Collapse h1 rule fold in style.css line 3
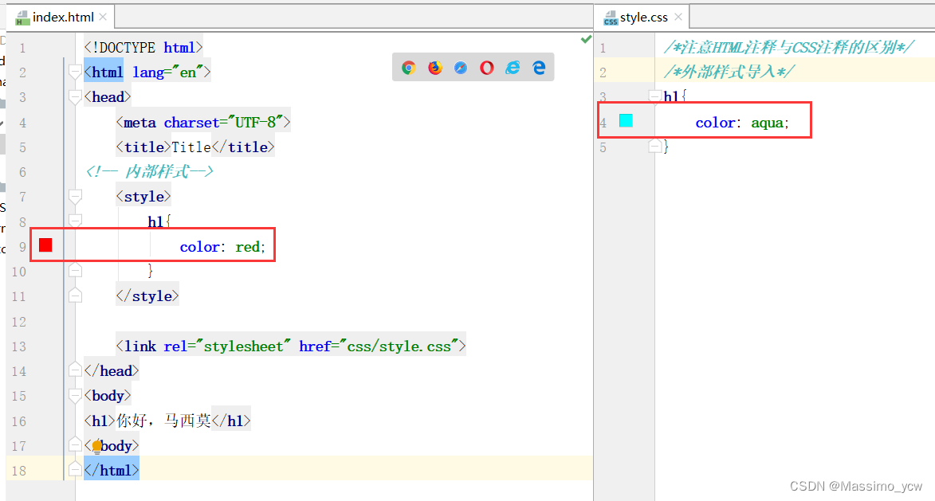The height and width of the screenshot is (501, 935). tap(654, 96)
